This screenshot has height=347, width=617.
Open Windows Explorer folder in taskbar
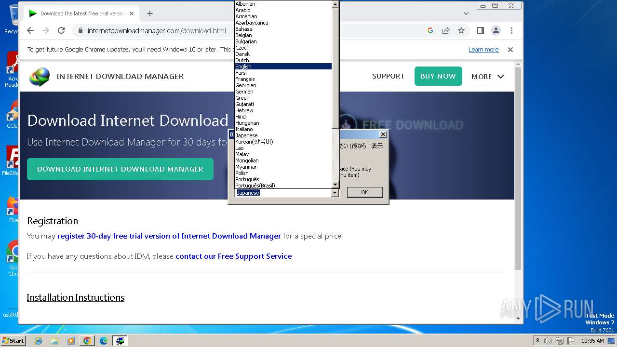point(54,341)
